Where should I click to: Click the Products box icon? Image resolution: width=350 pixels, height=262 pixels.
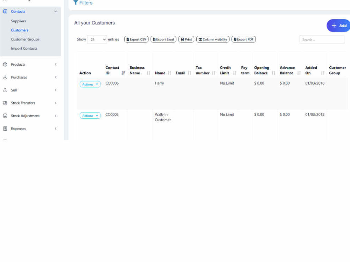pyautogui.click(x=5, y=64)
